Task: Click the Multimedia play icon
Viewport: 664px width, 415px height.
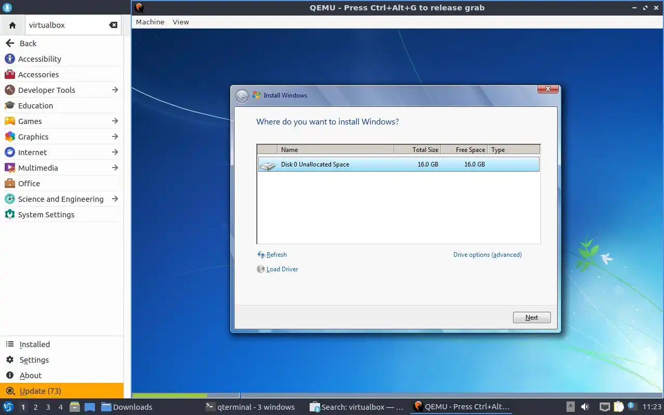Action: (x=9, y=168)
